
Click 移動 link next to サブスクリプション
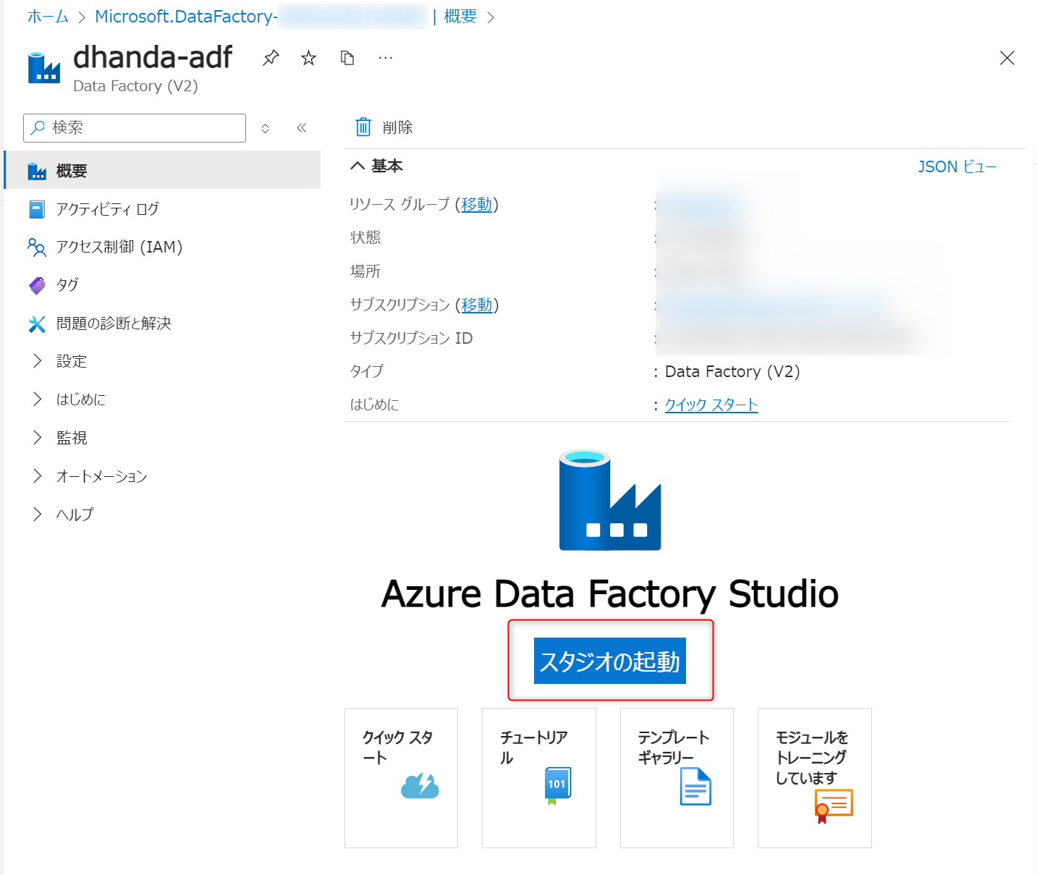(x=477, y=305)
